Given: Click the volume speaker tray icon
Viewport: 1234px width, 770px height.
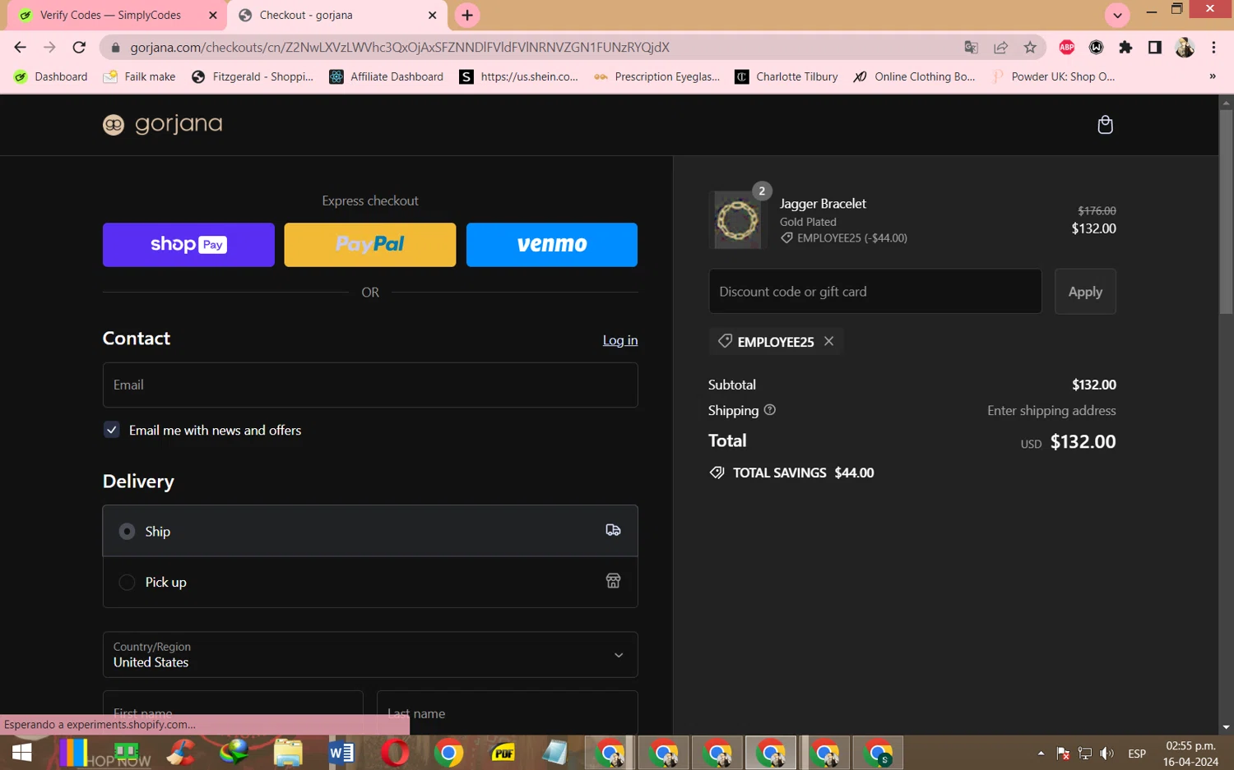Looking at the screenshot, I should (x=1107, y=753).
